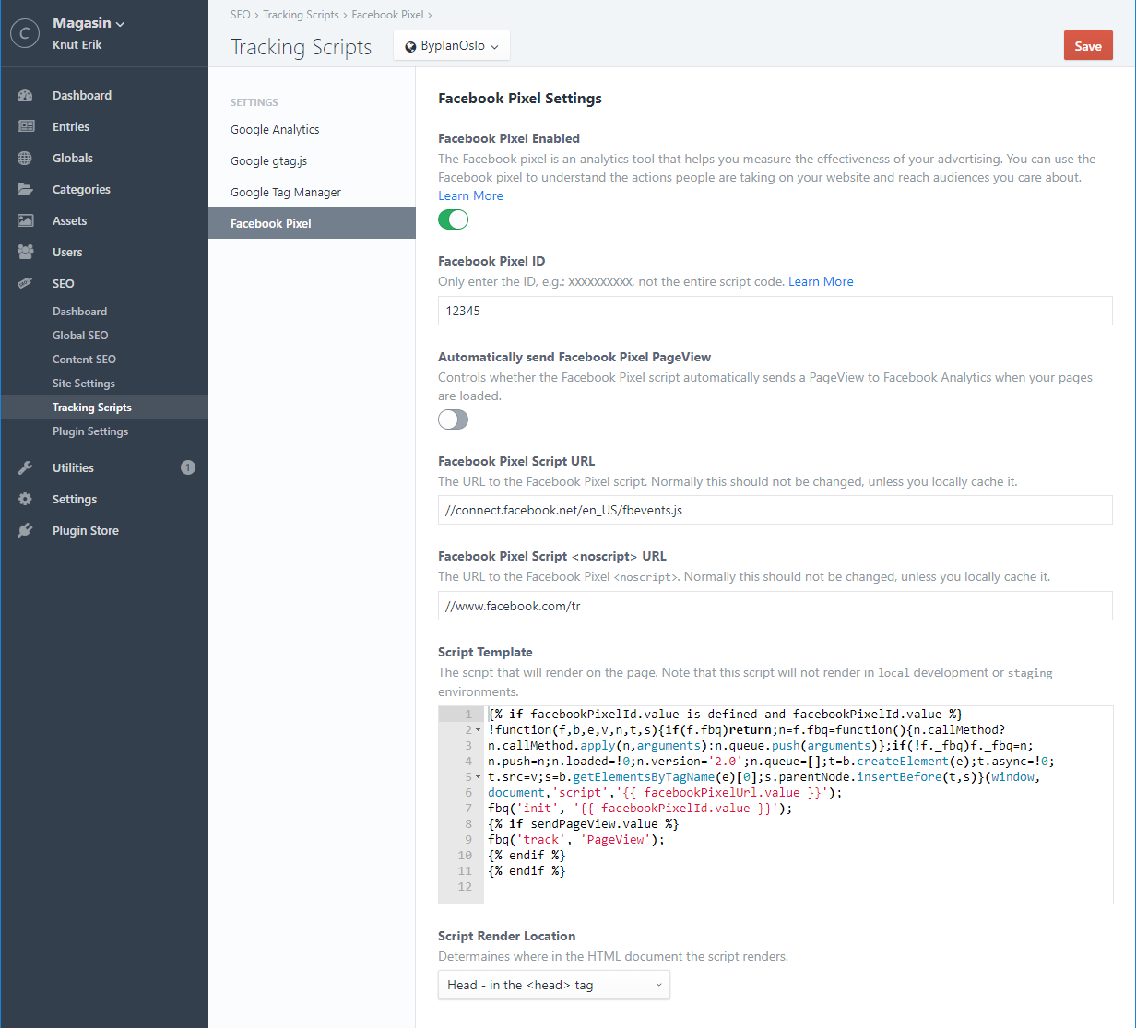Disable the Facebook Pixel Enabled switch

(453, 219)
